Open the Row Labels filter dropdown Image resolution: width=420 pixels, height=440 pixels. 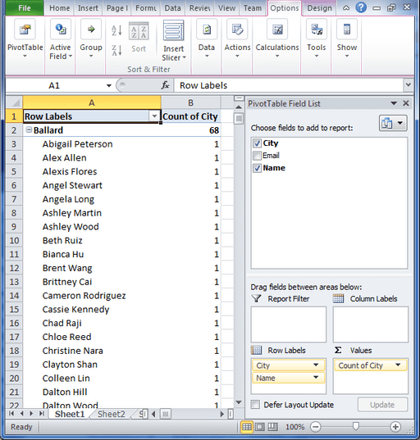[x=154, y=116]
